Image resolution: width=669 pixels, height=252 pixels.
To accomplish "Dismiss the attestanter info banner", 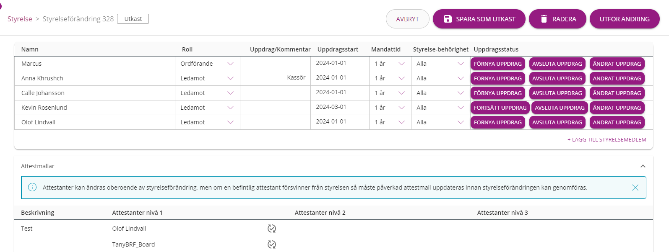I will click(x=635, y=188).
